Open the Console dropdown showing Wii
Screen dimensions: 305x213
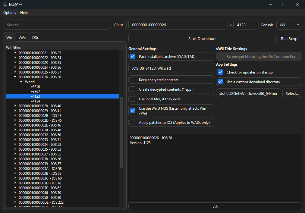tap(289, 25)
